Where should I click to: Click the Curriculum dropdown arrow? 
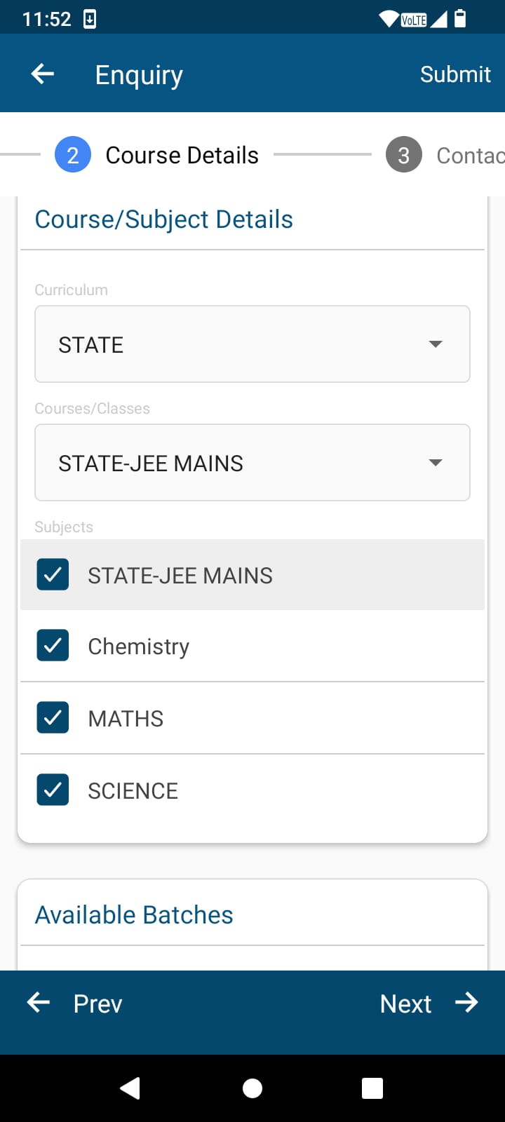[x=436, y=344]
